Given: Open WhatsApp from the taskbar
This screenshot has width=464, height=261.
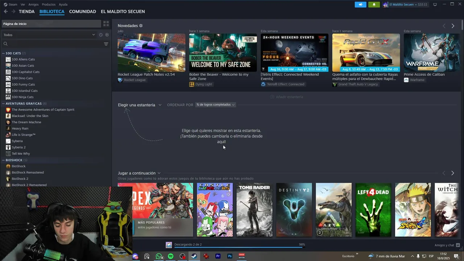Looking at the screenshot, I should [159, 256].
